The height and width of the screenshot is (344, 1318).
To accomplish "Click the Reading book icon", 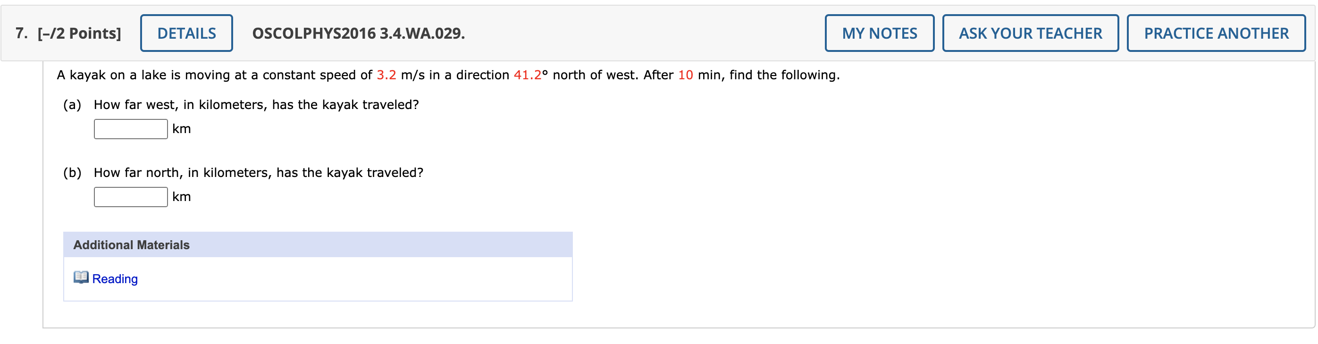I will [x=82, y=278].
